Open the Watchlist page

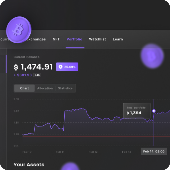[97, 39]
